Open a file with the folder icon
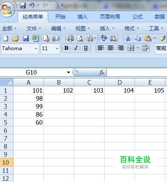The image size is (167, 182). point(16,38)
